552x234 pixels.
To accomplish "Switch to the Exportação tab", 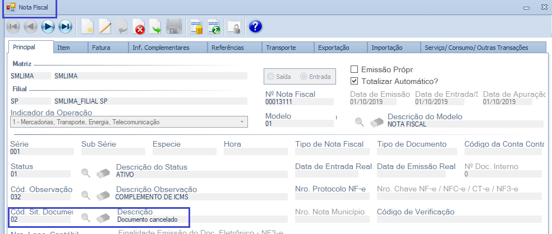I will (341, 48).
